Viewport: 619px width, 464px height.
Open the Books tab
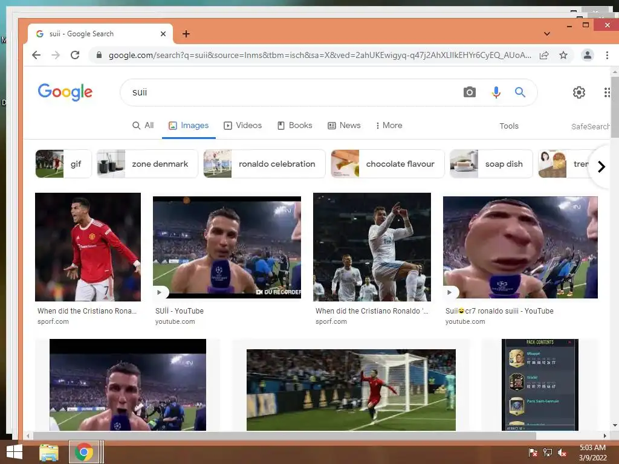coord(295,126)
